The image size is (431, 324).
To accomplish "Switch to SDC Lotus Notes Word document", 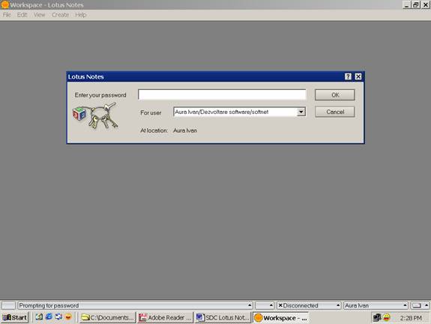I will click(x=223, y=318).
